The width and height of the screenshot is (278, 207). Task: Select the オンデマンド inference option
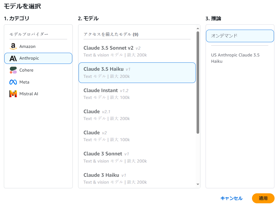click(x=239, y=36)
